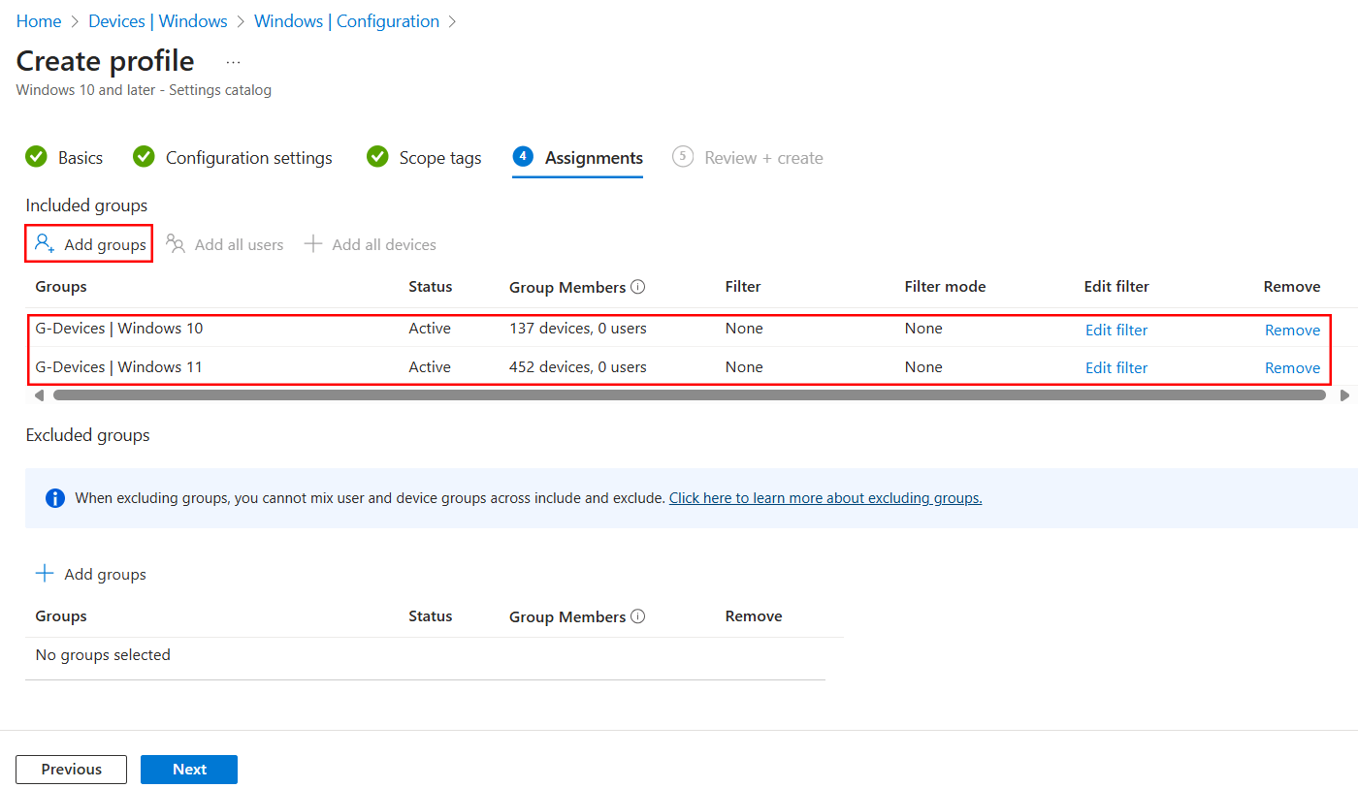
Task: Click the plus icon beside Add all devices
Action: [313, 244]
